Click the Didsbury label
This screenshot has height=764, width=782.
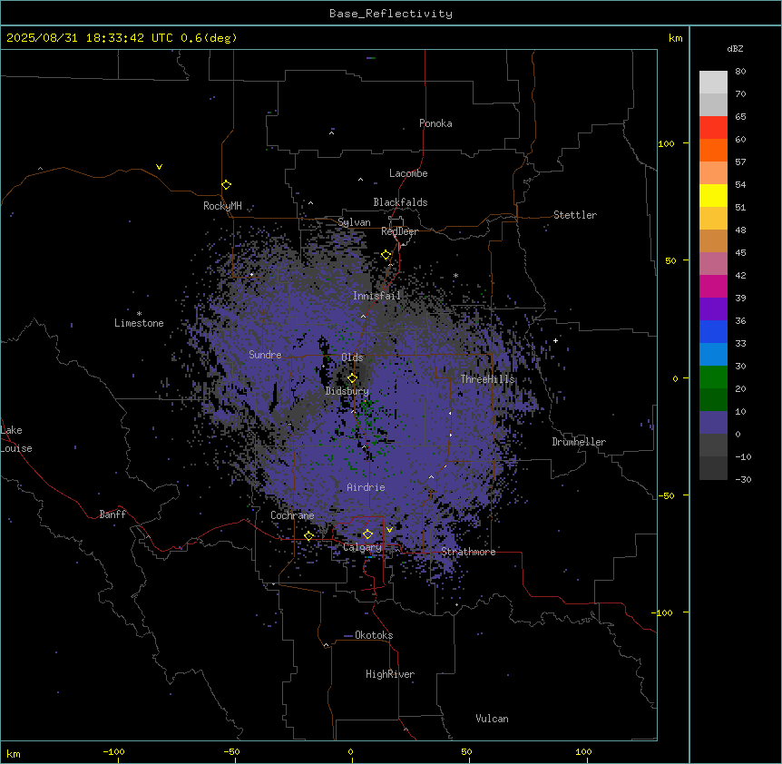tap(347, 391)
